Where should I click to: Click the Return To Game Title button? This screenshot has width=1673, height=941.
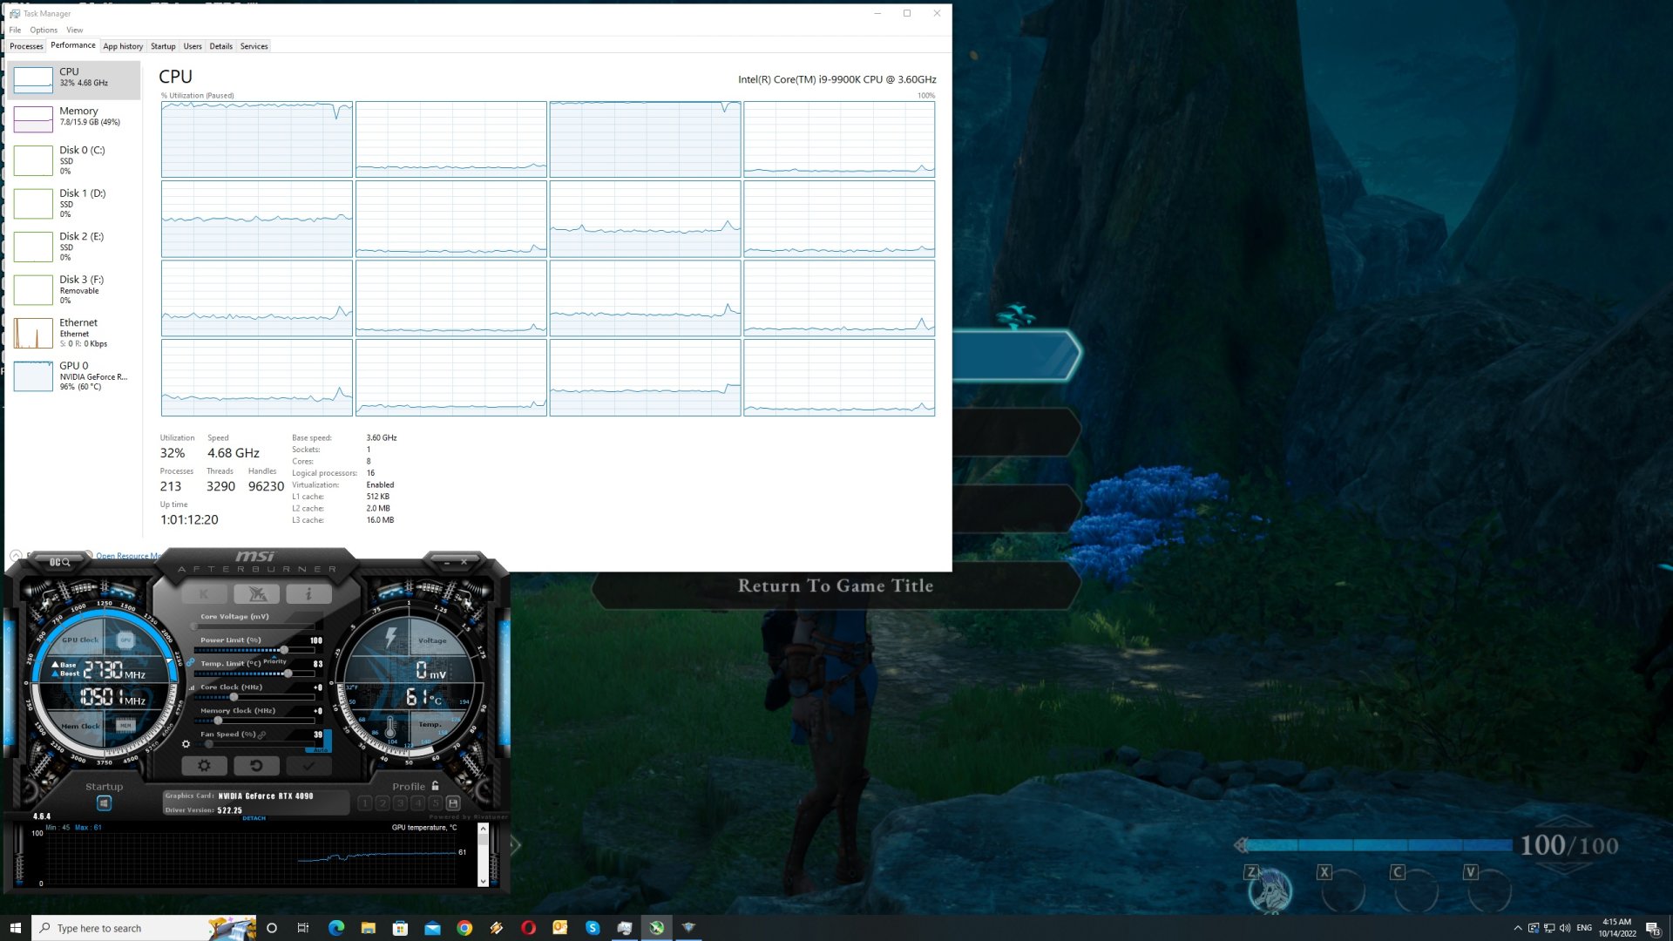point(835,586)
